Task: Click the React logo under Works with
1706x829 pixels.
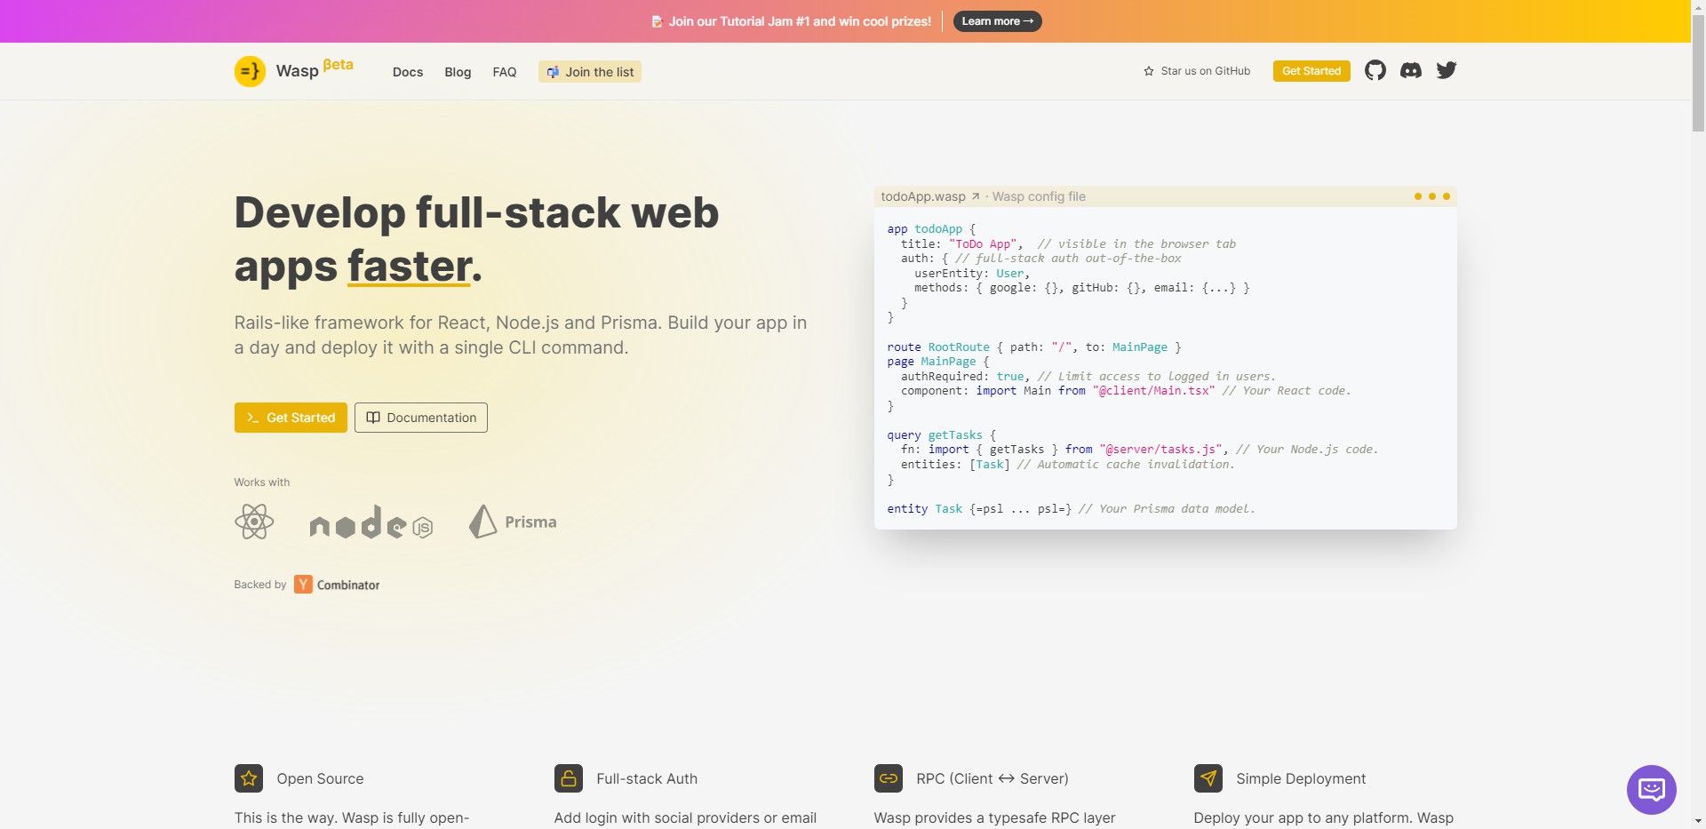Action: pyautogui.click(x=254, y=522)
